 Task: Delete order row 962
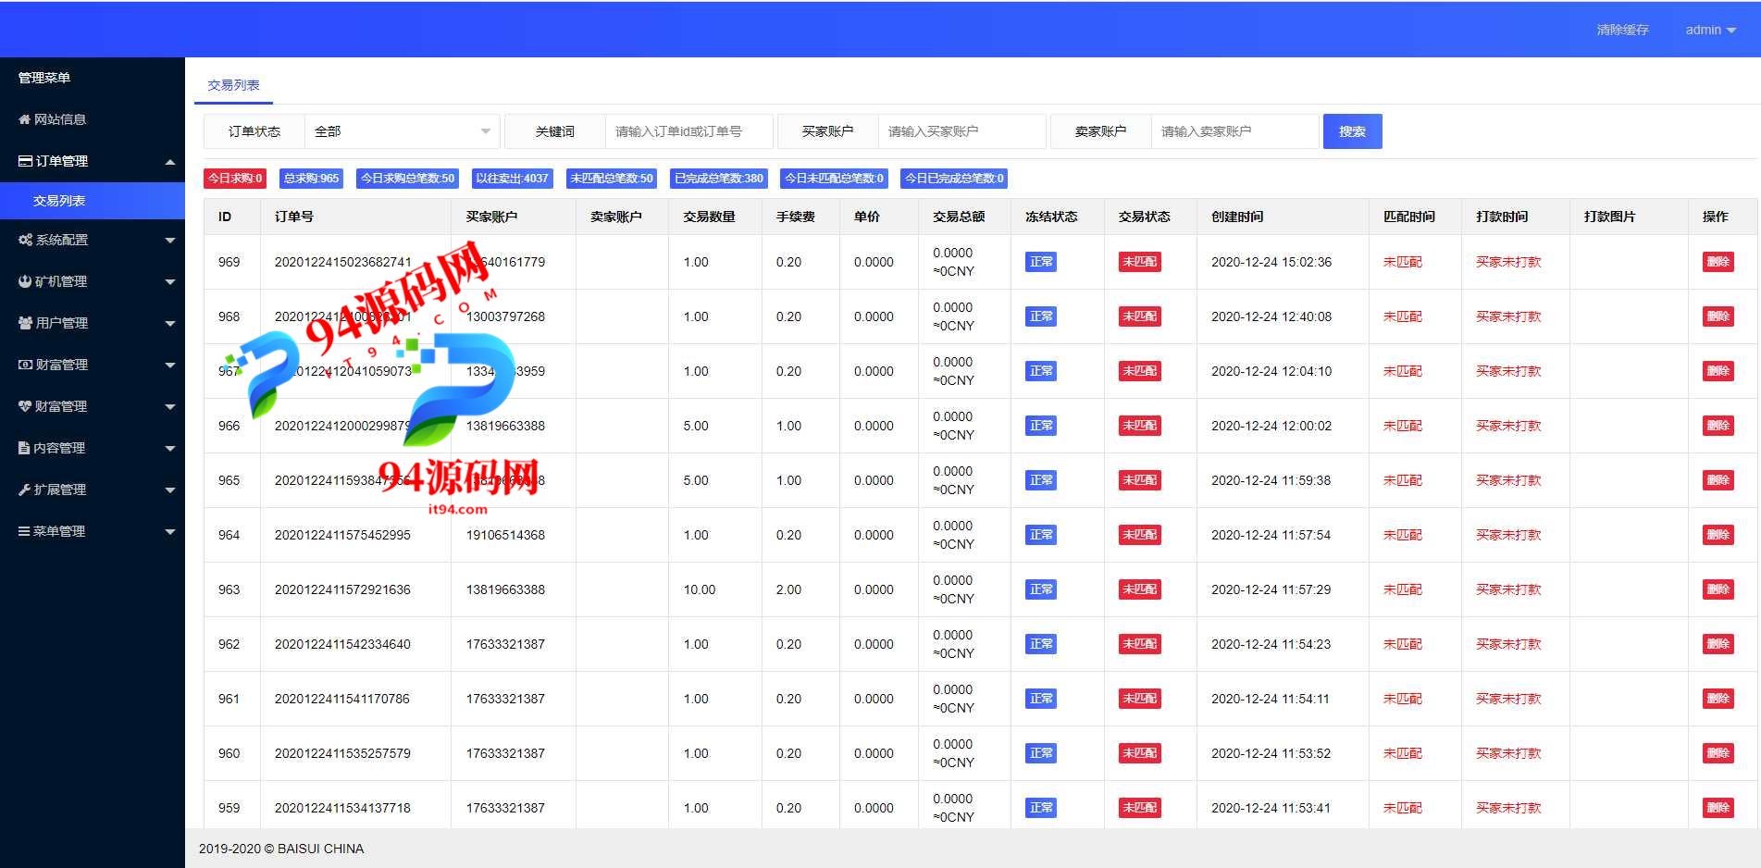pos(1718,644)
